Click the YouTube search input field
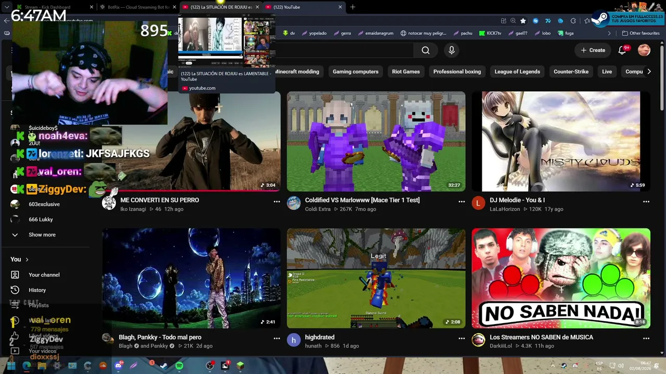 coord(343,50)
